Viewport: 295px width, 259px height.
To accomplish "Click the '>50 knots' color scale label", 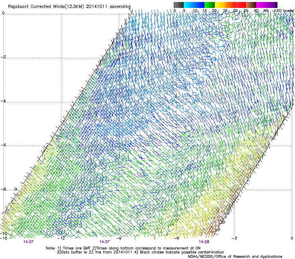I will [284, 10].
